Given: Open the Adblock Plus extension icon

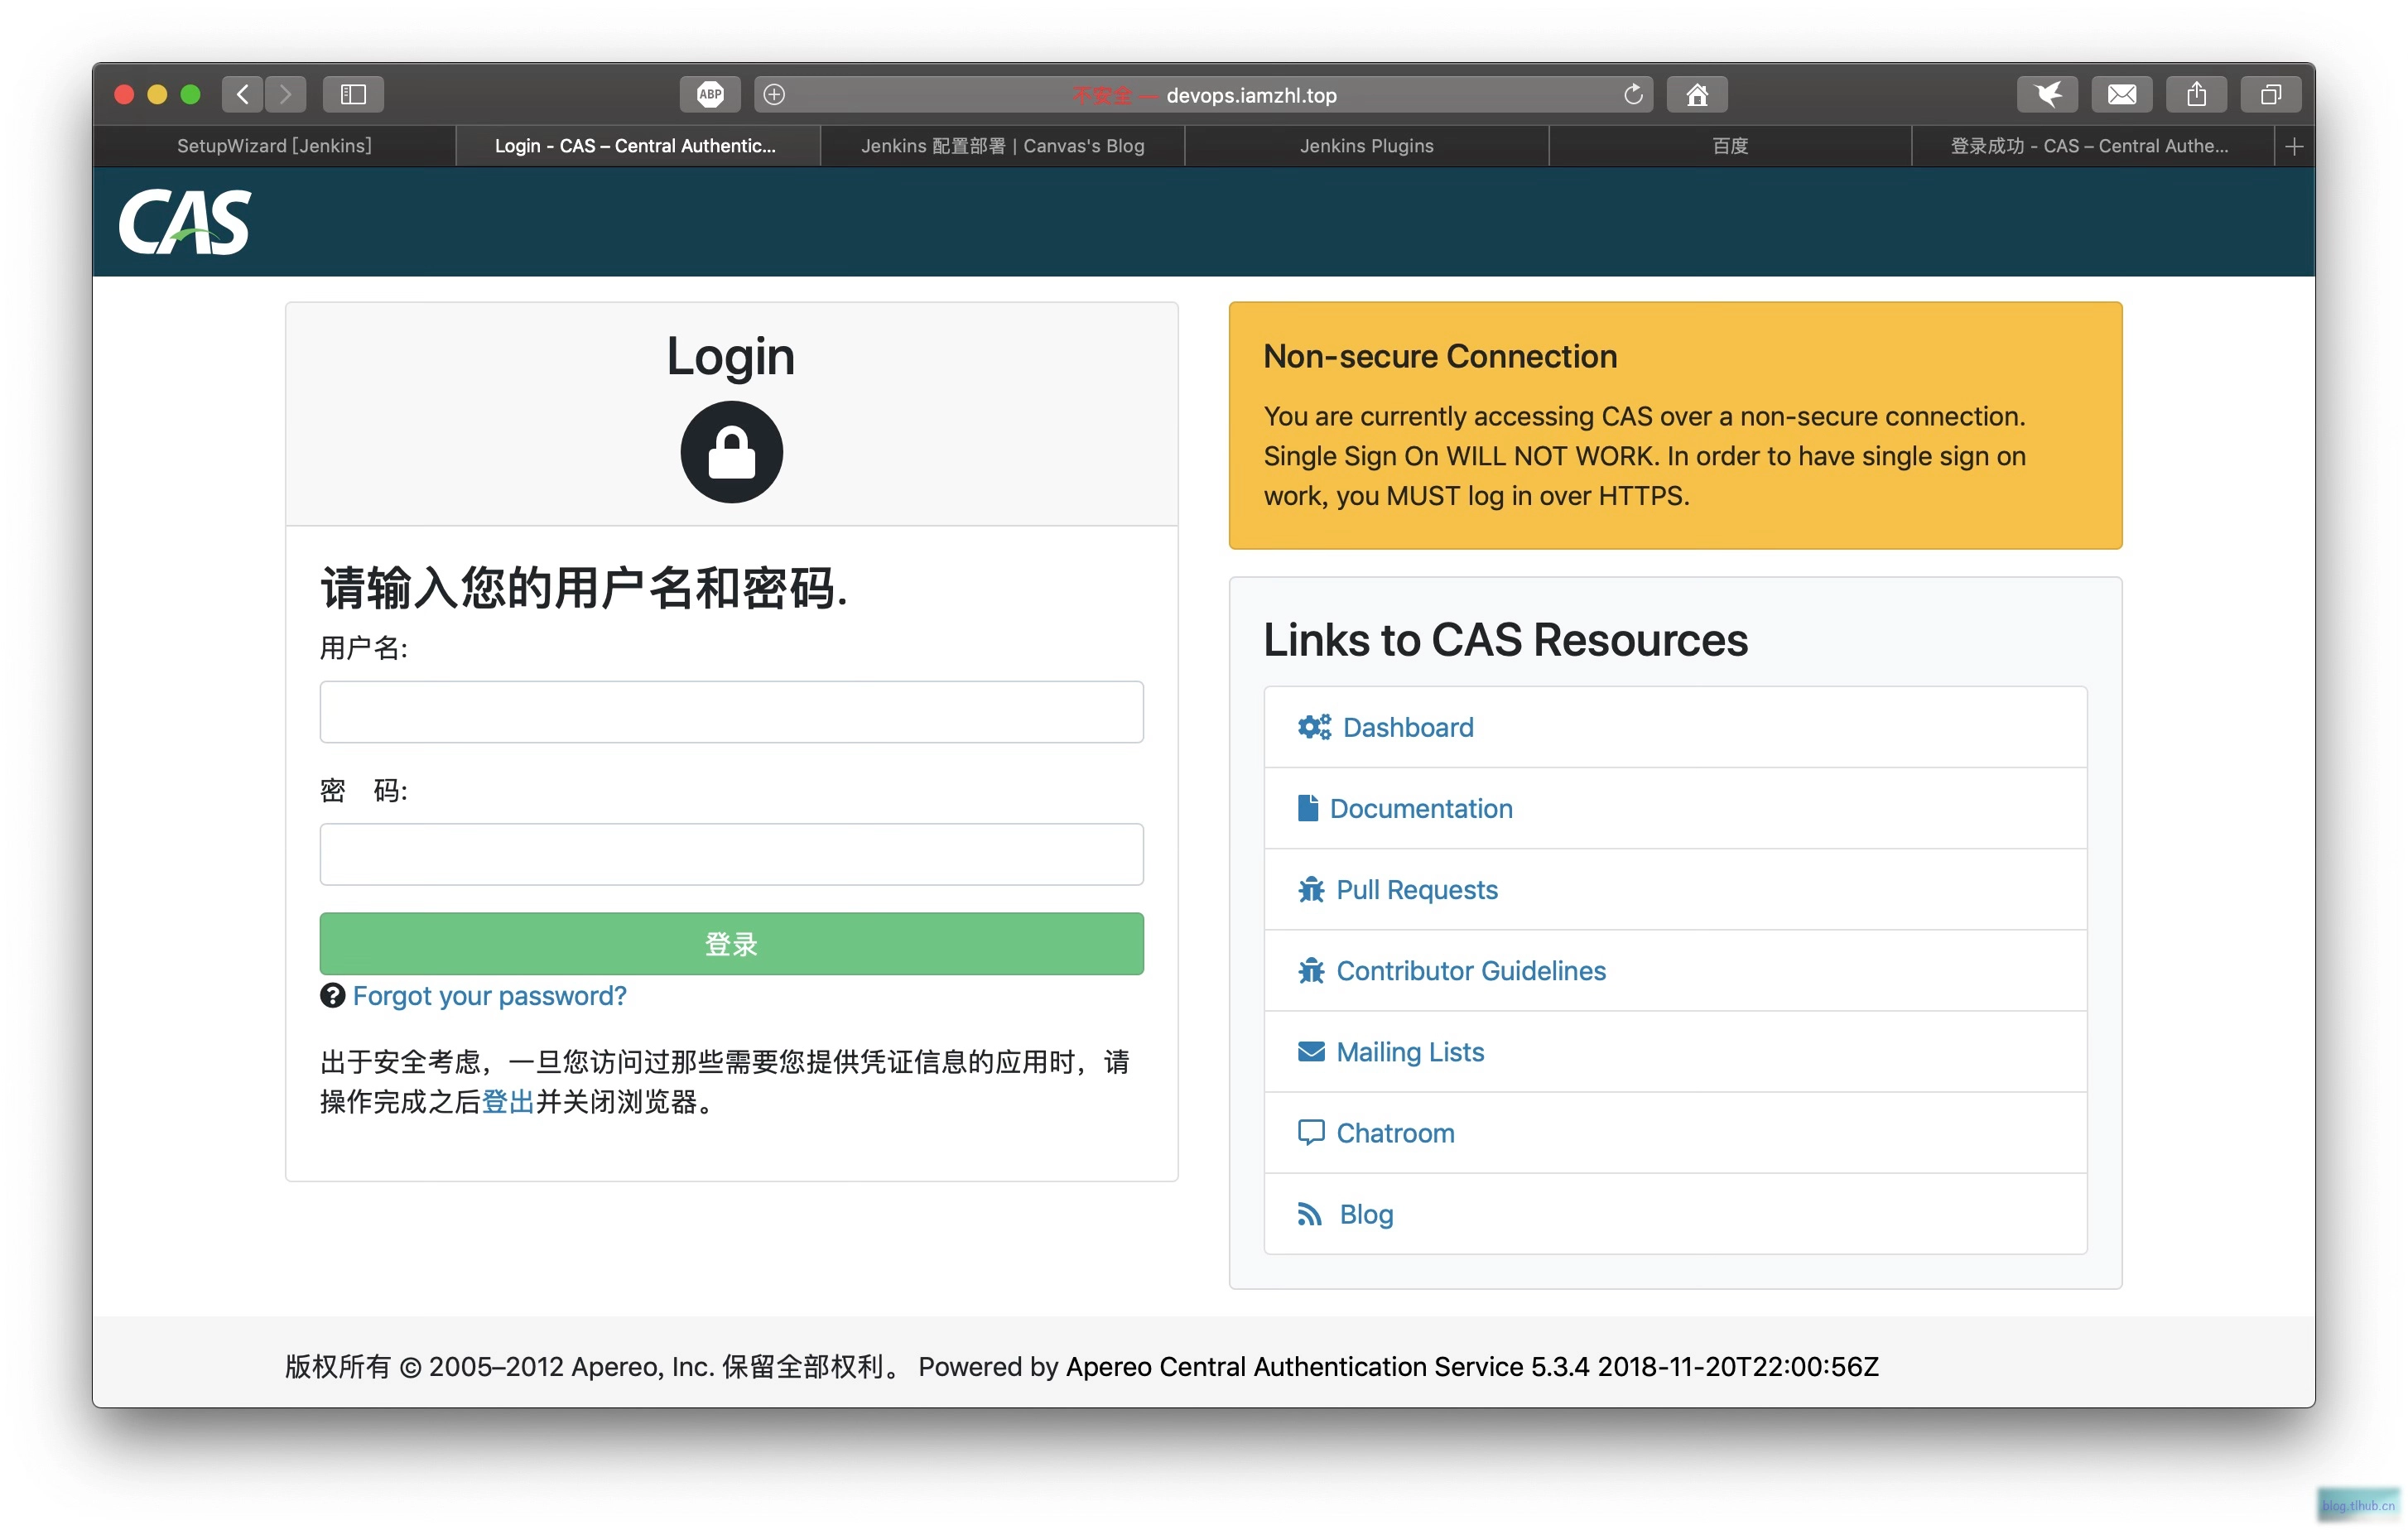Looking at the screenshot, I should coord(710,94).
